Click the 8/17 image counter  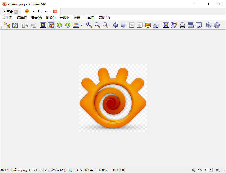[x=5, y=170]
